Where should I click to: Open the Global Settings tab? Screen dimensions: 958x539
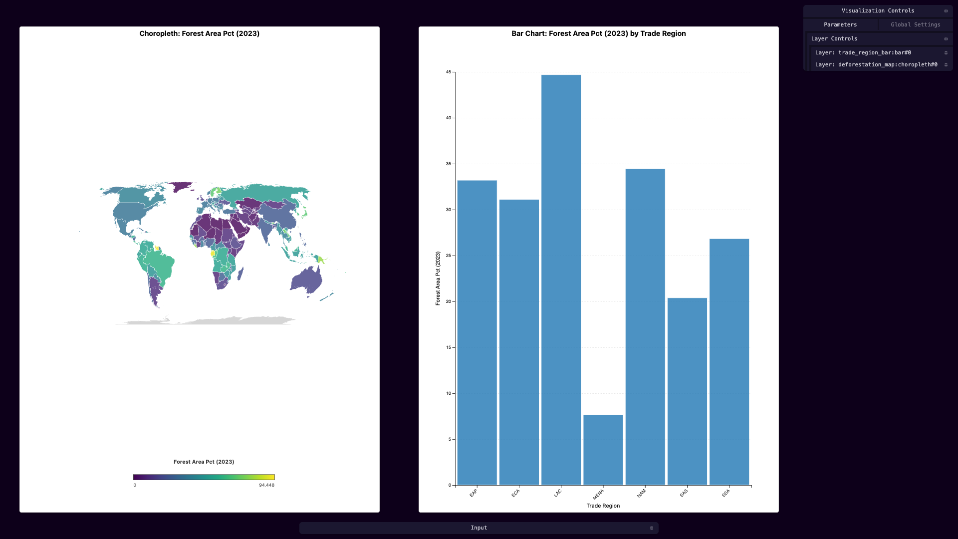point(916,25)
